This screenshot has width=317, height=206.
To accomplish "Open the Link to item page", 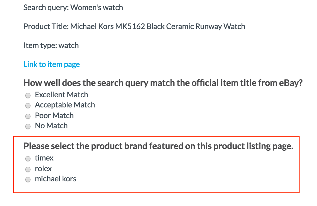I will coord(52,64).
